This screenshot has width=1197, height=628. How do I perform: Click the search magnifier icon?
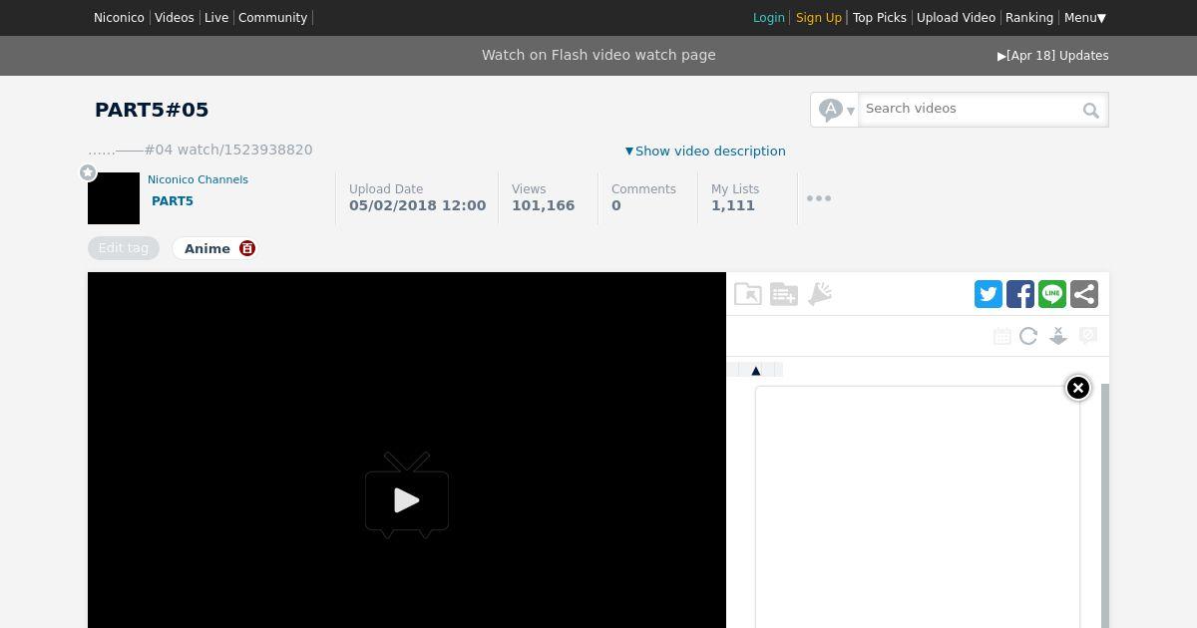tap(1091, 111)
